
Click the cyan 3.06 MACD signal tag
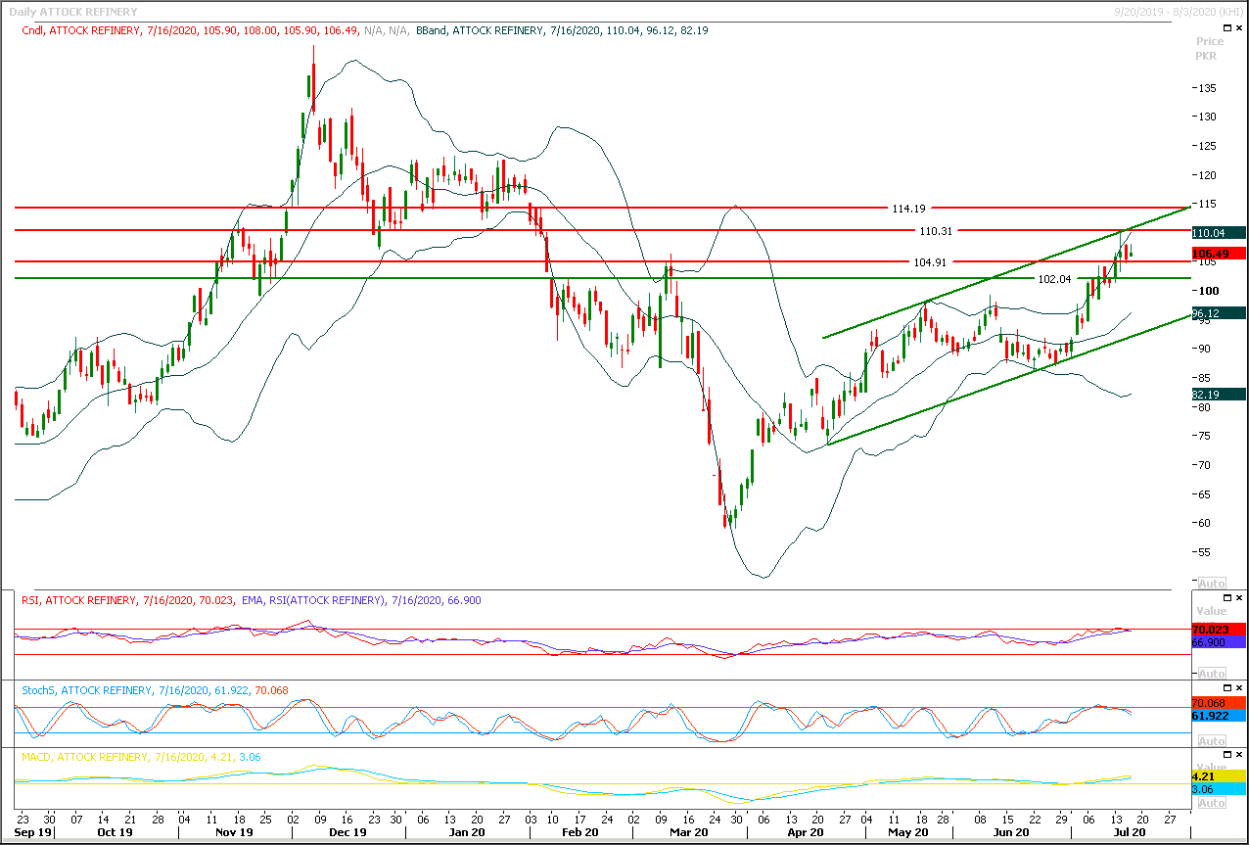tap(1218, 788)
